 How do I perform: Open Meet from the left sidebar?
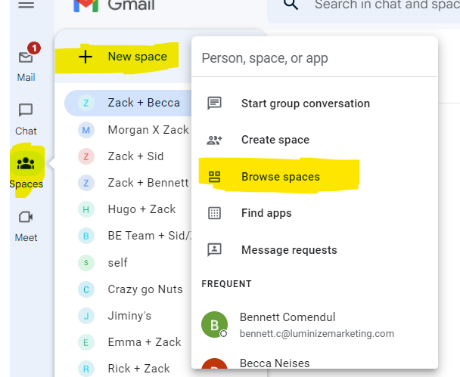[26, 227]
